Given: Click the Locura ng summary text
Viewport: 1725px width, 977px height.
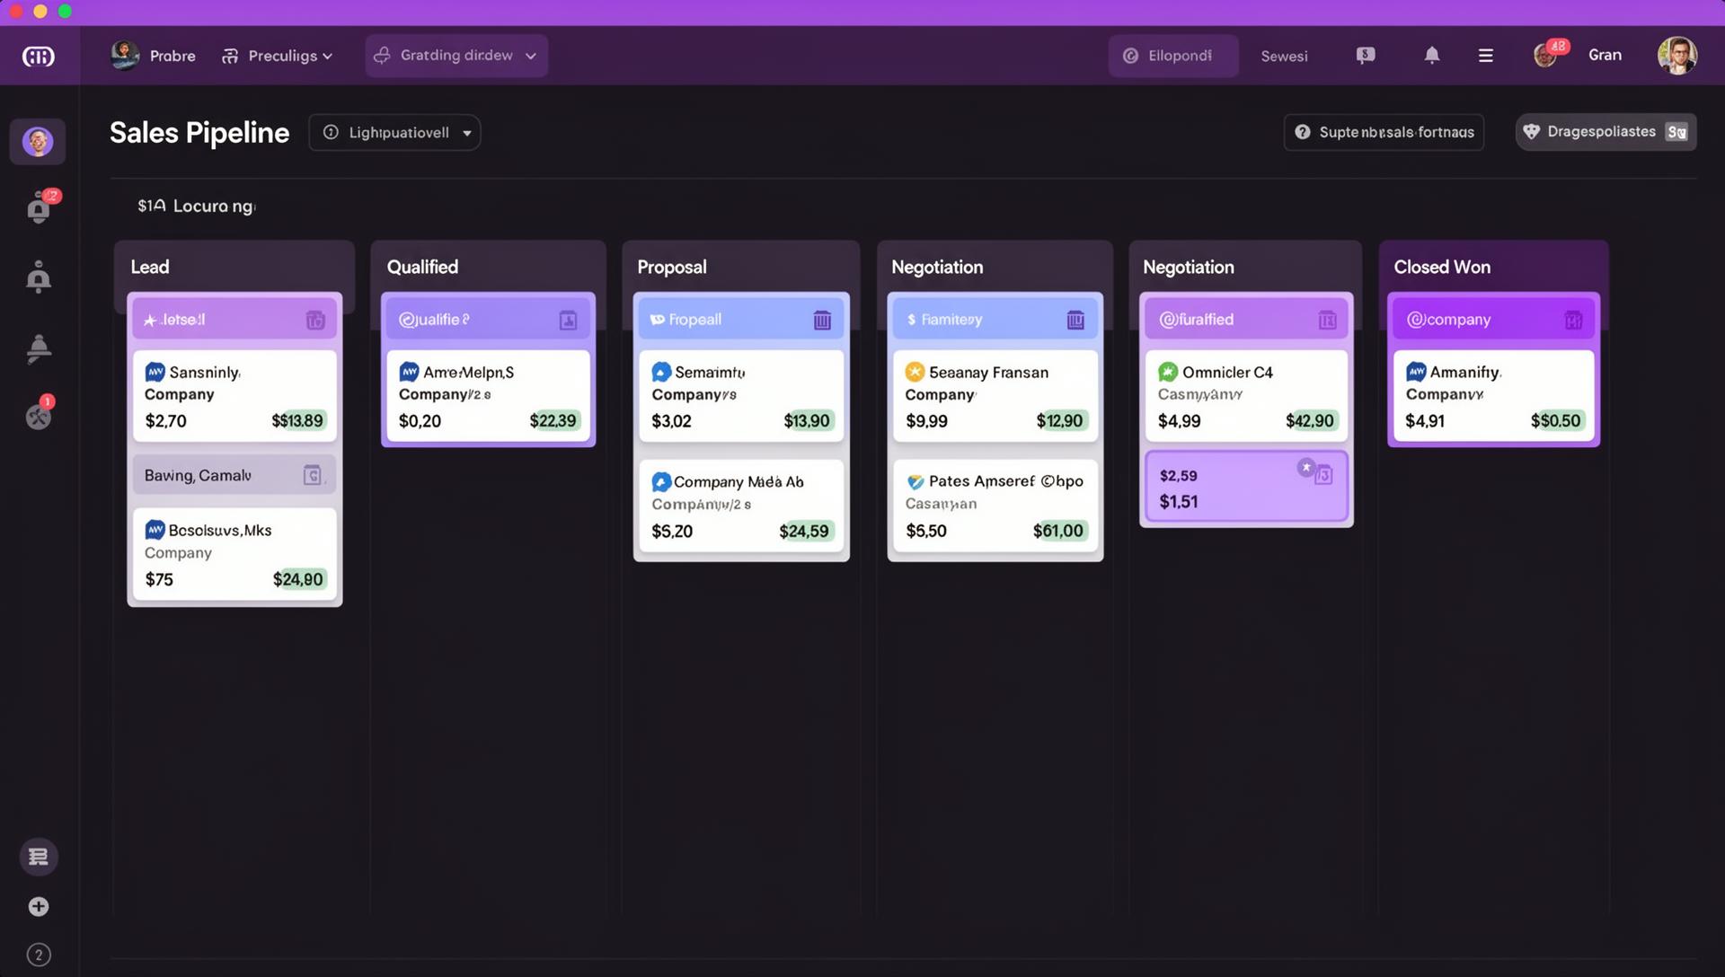Looking at the screenshot, I should pos(197,207).
